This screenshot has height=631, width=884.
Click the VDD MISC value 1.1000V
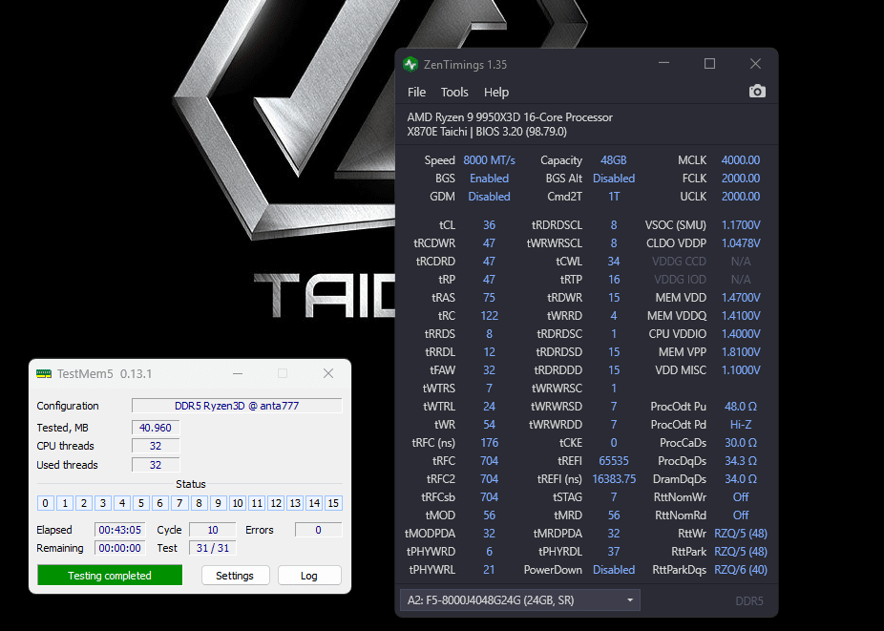[x=741, y=370]
